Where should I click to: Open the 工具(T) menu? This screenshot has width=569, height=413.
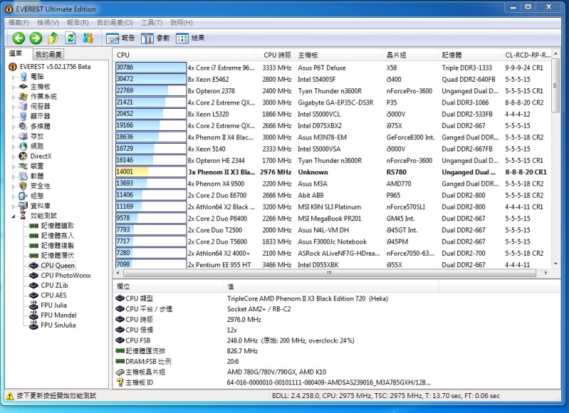point(152,23)
